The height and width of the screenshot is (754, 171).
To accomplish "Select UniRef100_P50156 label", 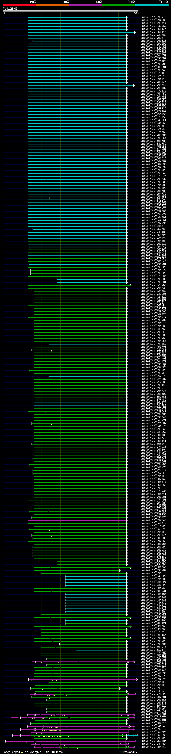I will (153, 114).
